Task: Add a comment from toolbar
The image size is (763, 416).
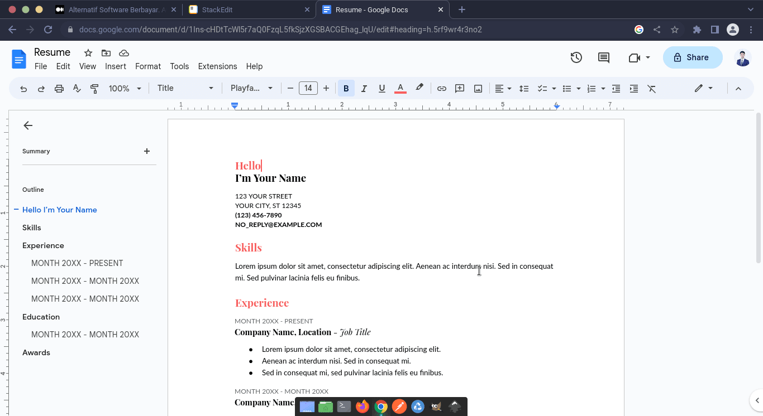Action: [x=460, y=89]
